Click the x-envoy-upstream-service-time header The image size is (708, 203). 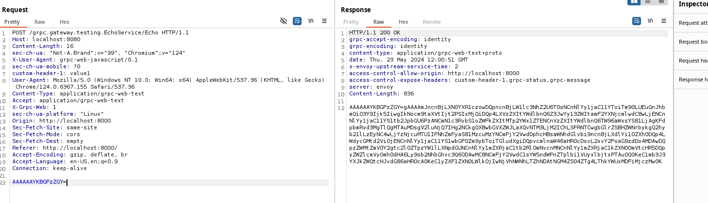404,67
